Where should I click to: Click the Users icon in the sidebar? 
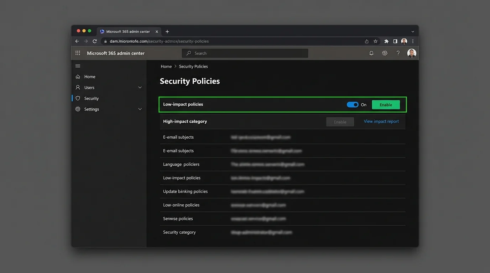pyautogui.click(x=78, y=87)
